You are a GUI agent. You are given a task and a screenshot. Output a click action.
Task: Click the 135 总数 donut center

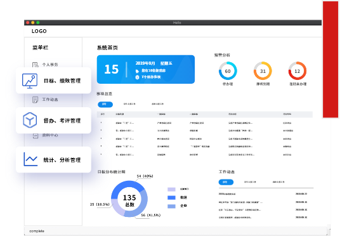point(129,200)
